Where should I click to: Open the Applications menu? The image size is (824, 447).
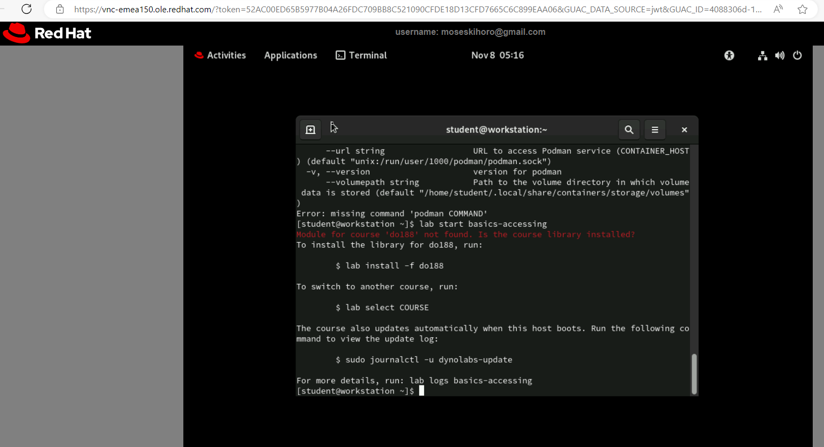click(x=290, y=55)
